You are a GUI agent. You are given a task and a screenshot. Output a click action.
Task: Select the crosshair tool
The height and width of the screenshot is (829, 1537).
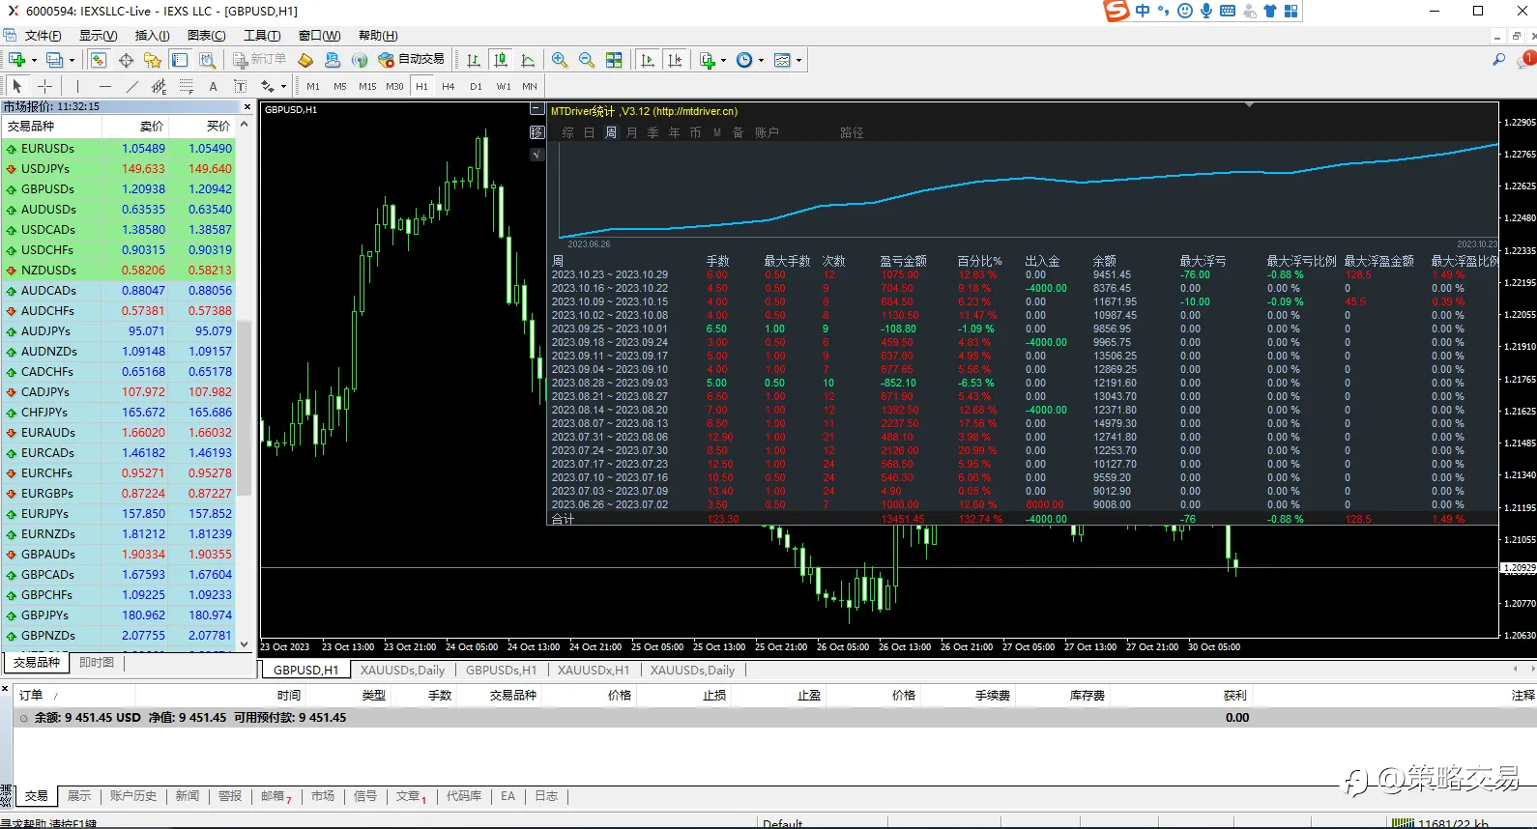44,86
